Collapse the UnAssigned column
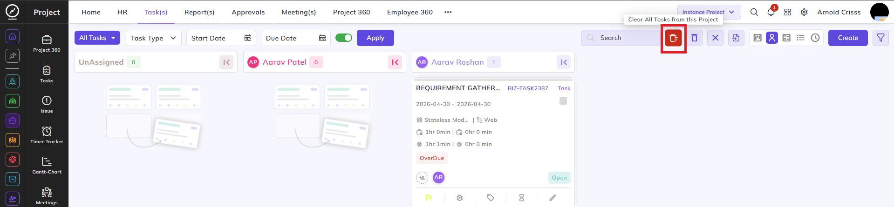The width and height of the screenshot is (894, 207). point(226,62)
